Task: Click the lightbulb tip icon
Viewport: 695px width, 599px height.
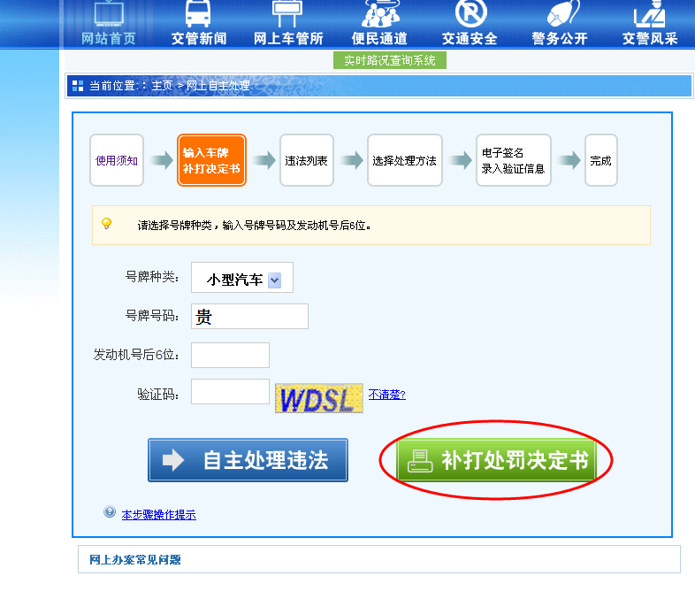Action: pyautogui.click(x=106, y=223)
